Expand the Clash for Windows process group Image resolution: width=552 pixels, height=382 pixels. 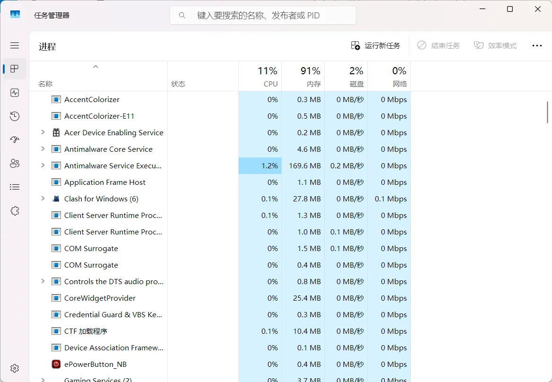click(x=43, y=199)
